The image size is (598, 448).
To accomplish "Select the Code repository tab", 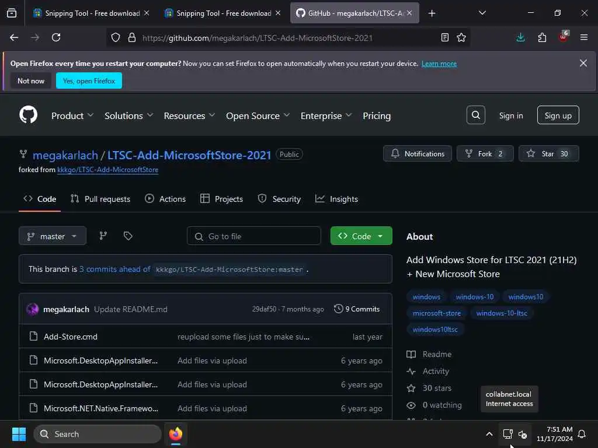I will (x=40, y=199).
